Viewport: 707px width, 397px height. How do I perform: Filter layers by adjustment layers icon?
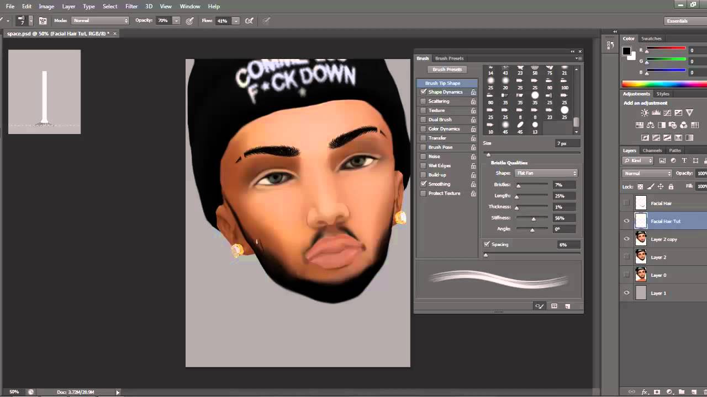tap(673, 160)
